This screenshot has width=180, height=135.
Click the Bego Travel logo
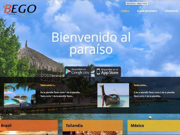pyautogui.click(x=20, y=11)
